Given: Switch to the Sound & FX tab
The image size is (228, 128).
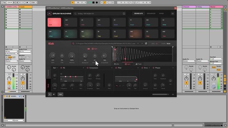Looking at the screenshot, I should coord(139,14).
